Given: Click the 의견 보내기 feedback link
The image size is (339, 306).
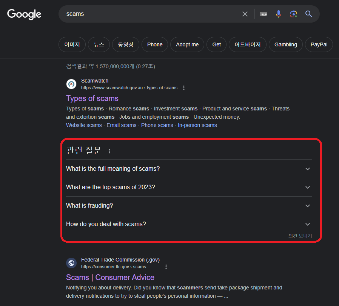Looking at the screenshot, I should pos(300,236).
